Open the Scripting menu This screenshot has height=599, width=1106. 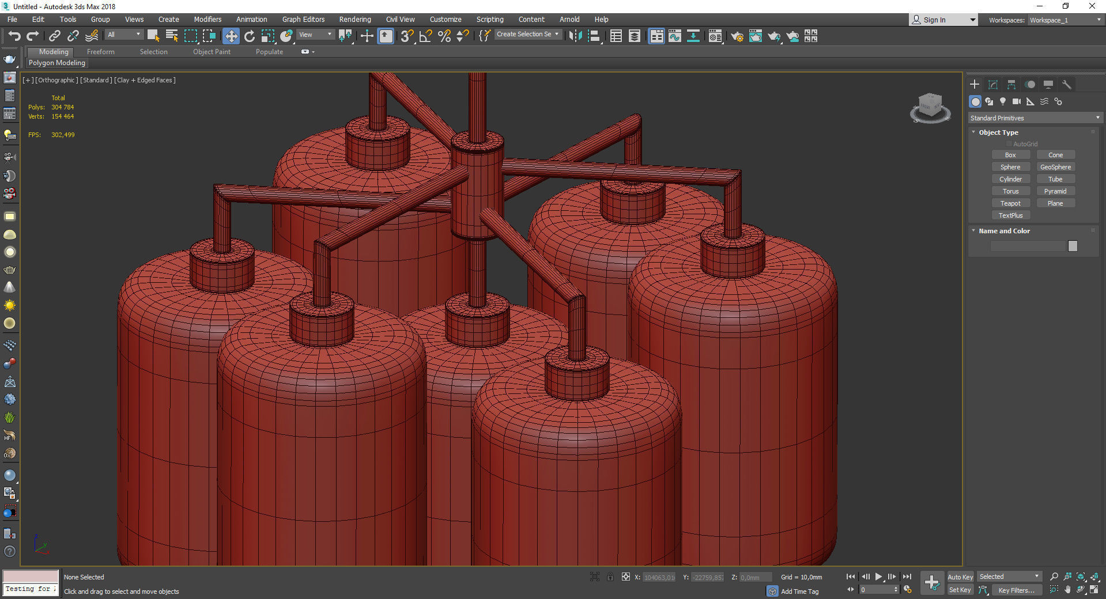(490, 19)
